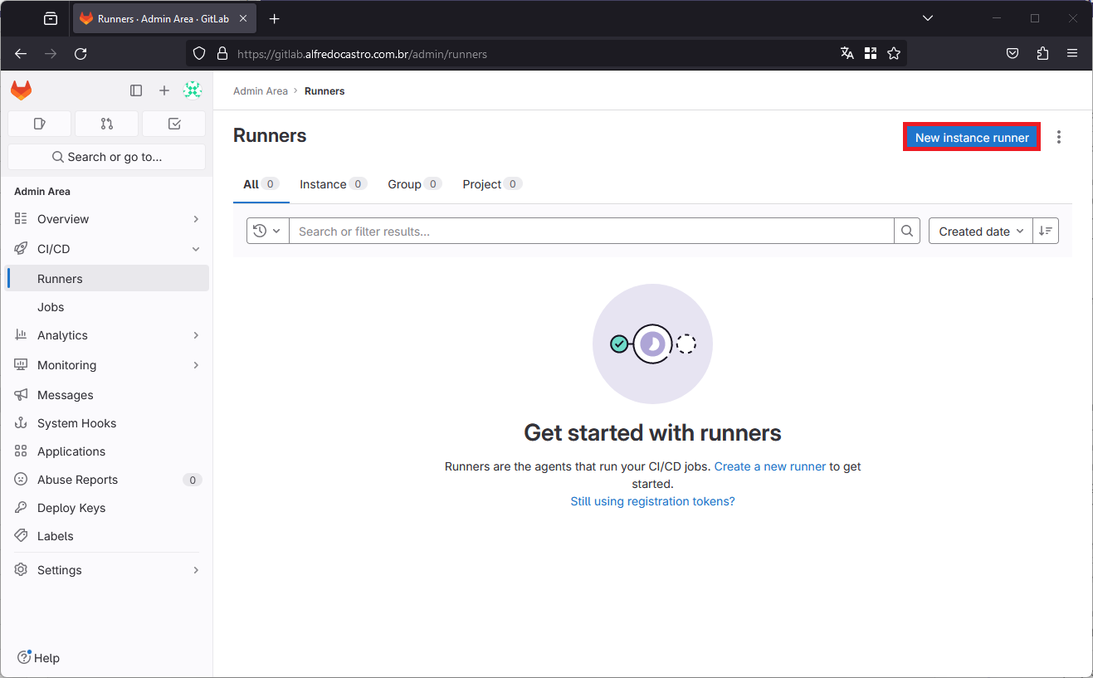Open the browser hamburger application menu

pos(1072,54)
